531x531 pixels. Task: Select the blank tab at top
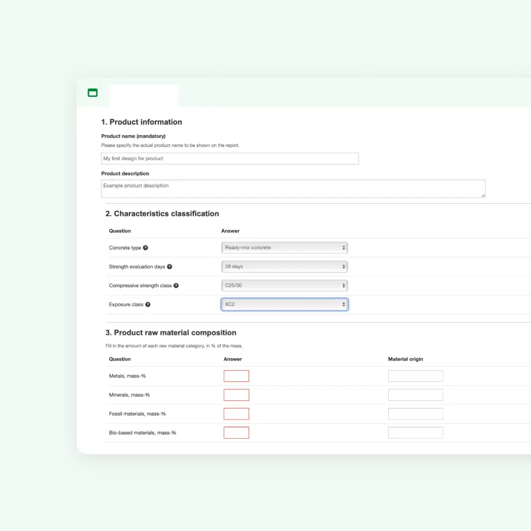click(x=143, y=96)
